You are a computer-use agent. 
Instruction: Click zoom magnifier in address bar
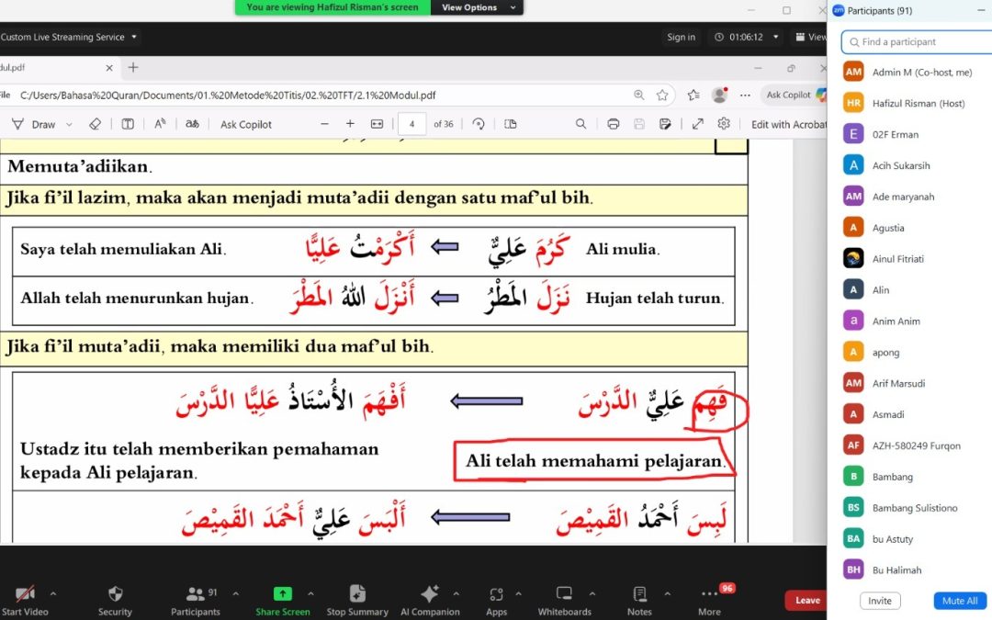coord(639,95)
